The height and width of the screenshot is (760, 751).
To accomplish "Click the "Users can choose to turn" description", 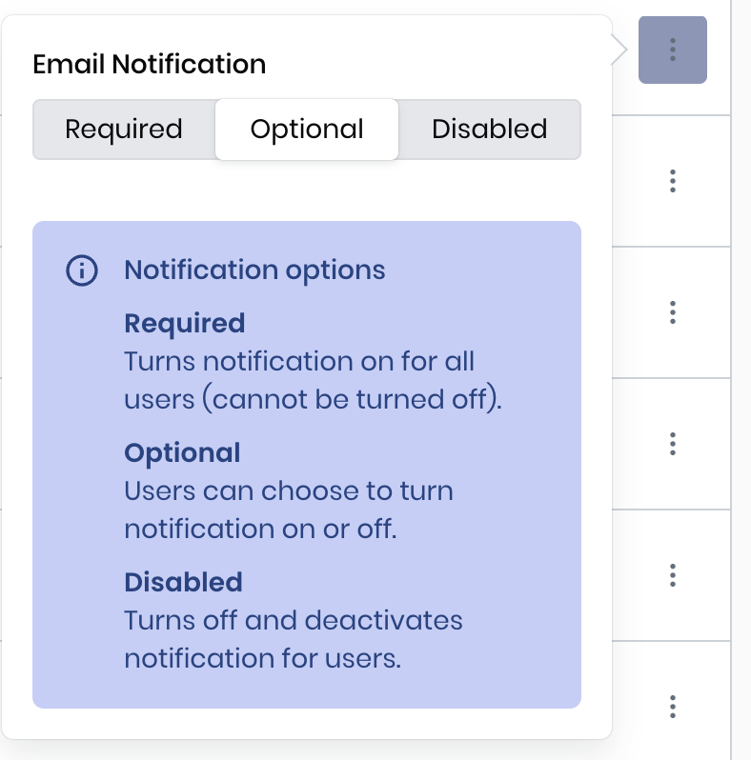I will pos(289,491).
